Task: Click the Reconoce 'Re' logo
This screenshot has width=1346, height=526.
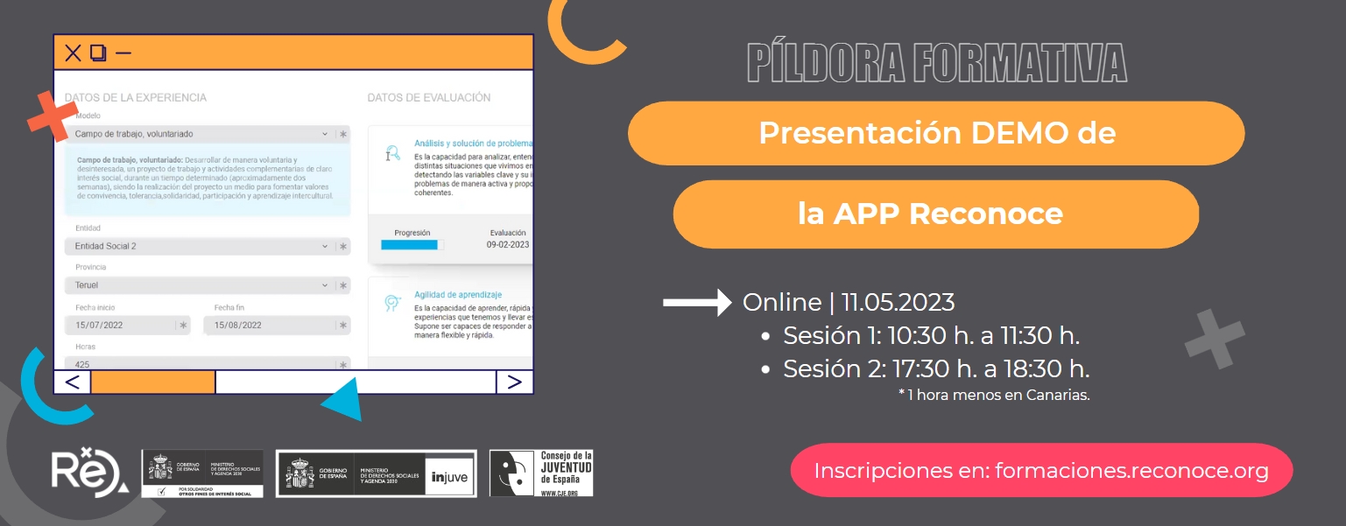Action: point(89,473)
